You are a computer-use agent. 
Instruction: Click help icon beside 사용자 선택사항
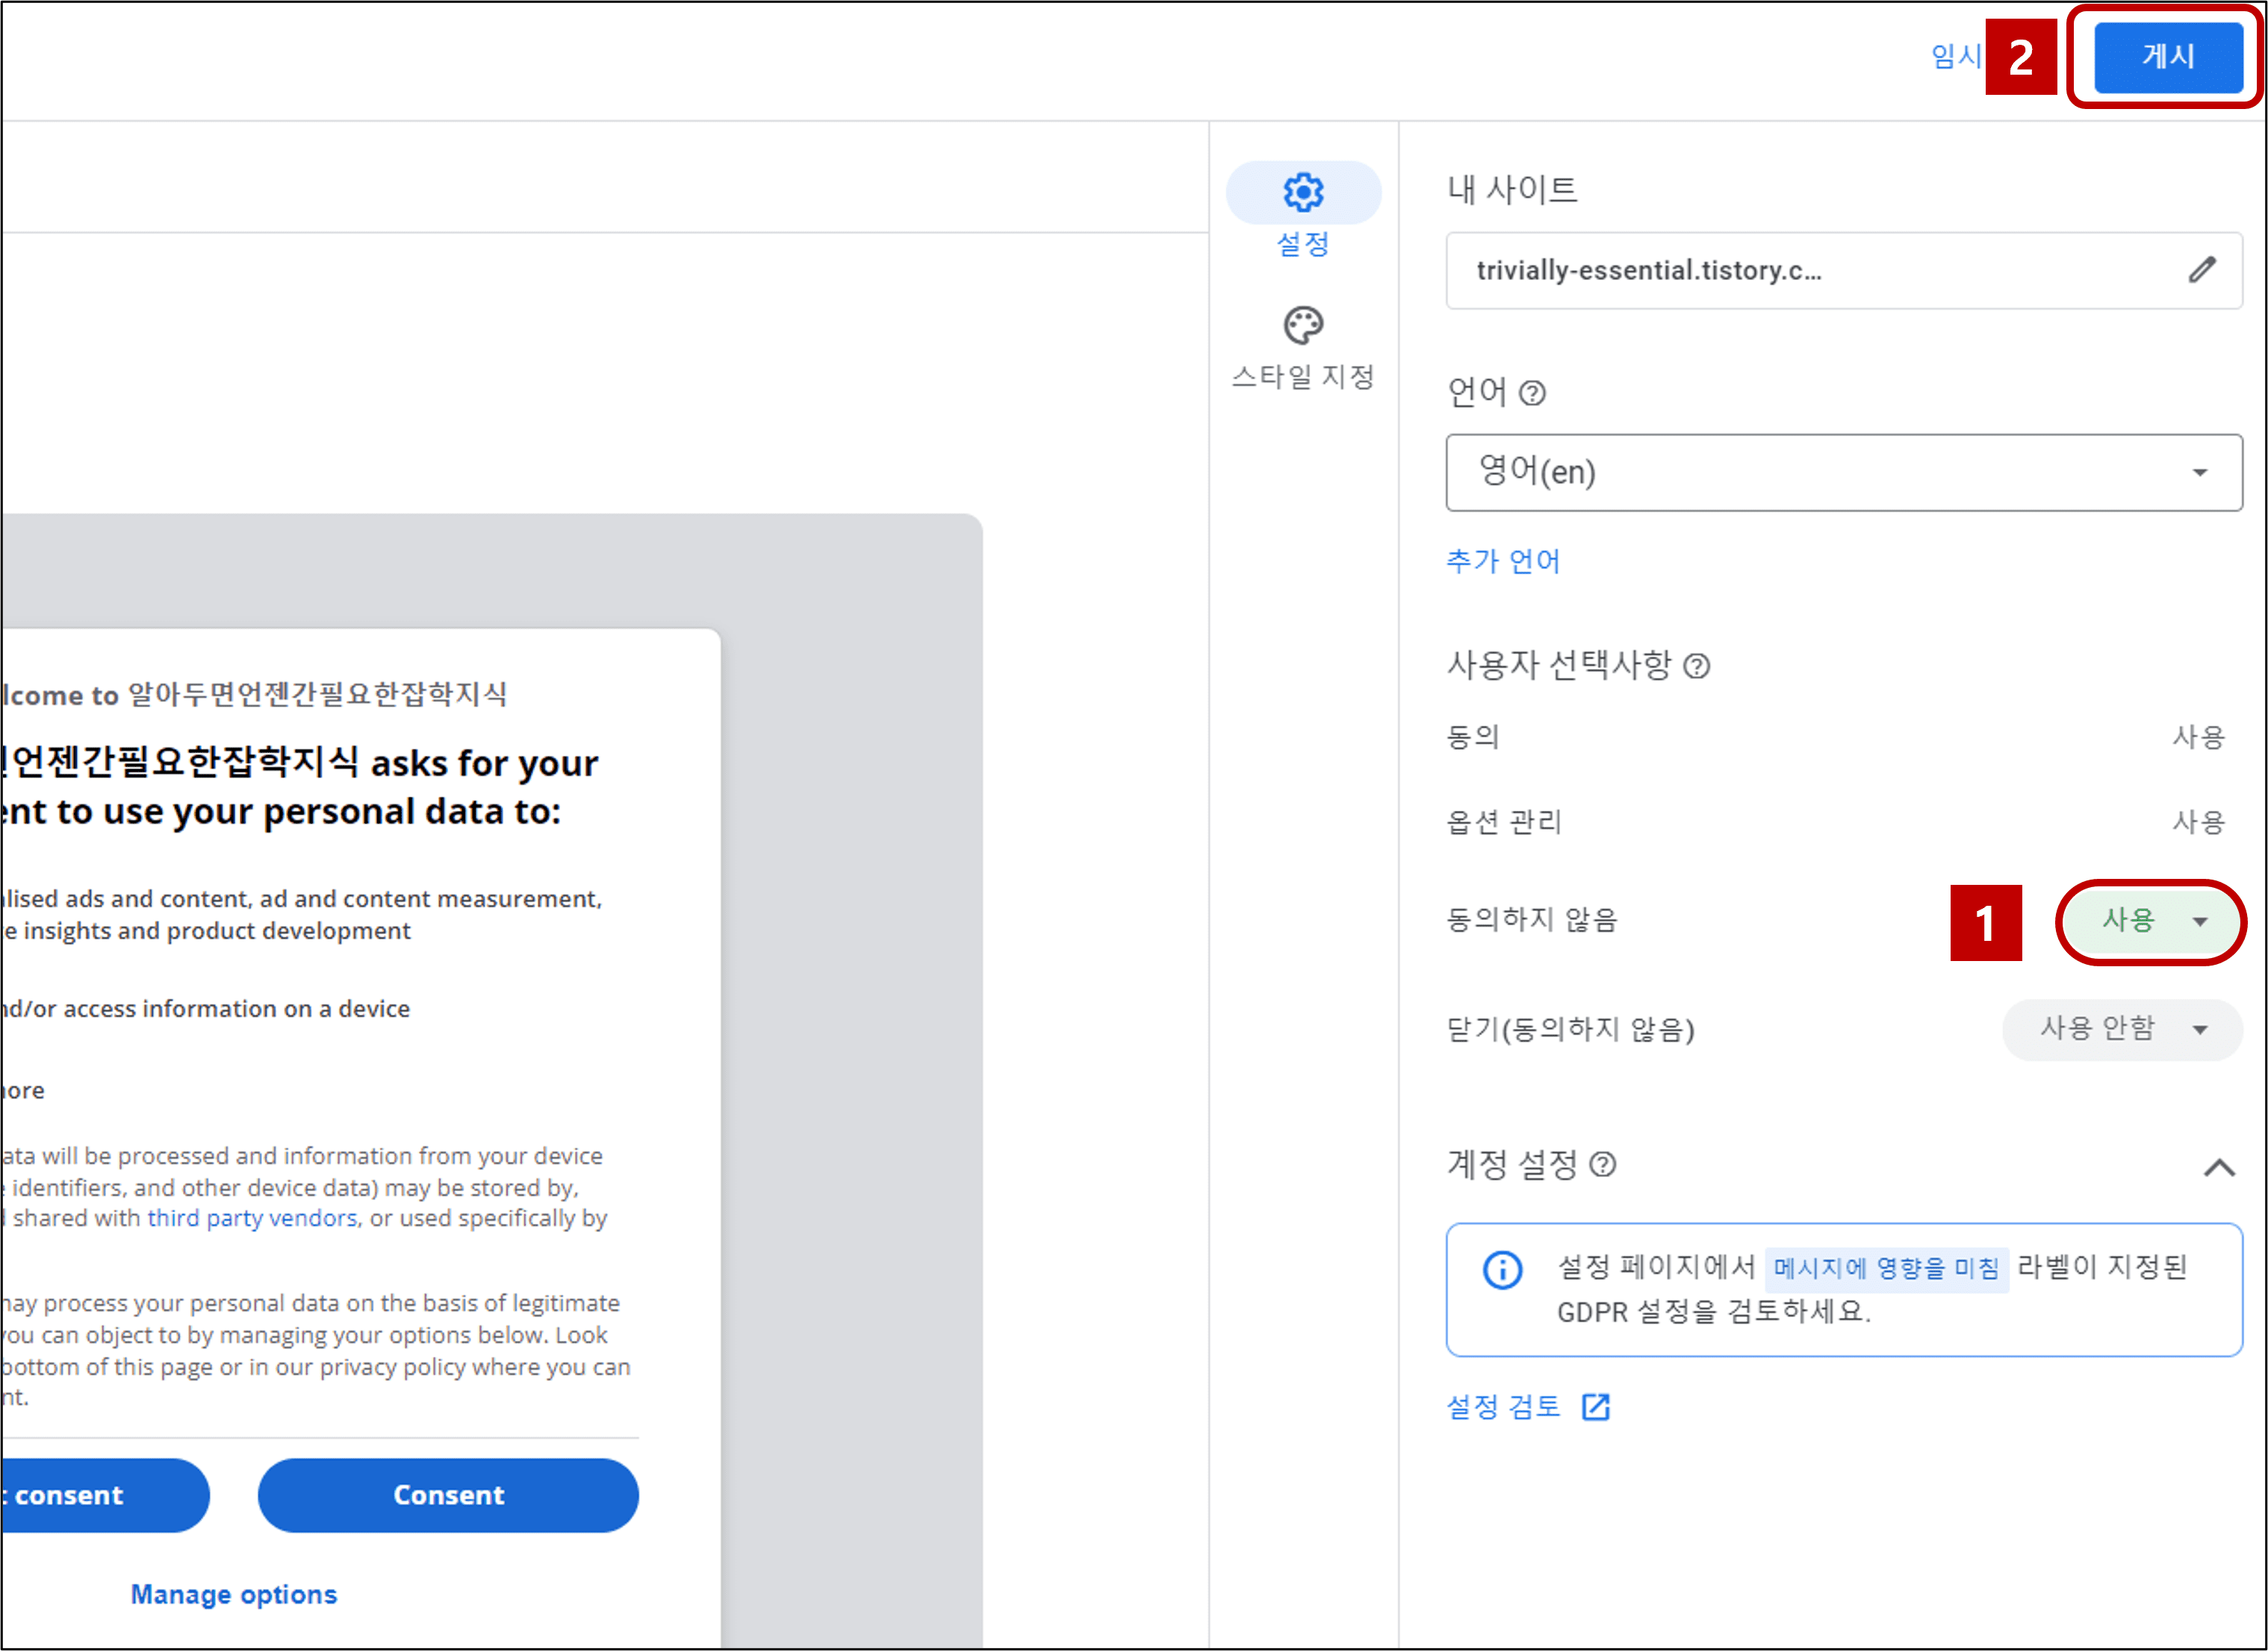(1697, 666)
